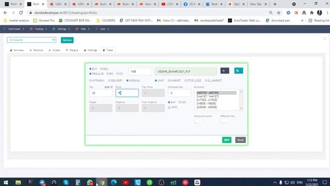Viewport: 330px width, 186px height.
Task: Open the Chrome profile avatar
Action: tap(320, 12)
